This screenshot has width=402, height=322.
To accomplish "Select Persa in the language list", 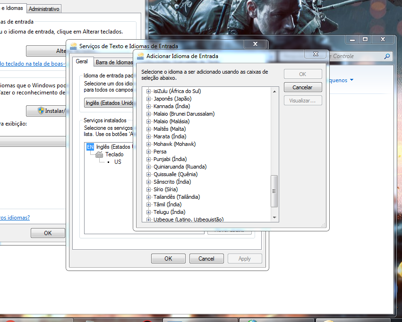I will pyautogui.click(x=160, y=152).
